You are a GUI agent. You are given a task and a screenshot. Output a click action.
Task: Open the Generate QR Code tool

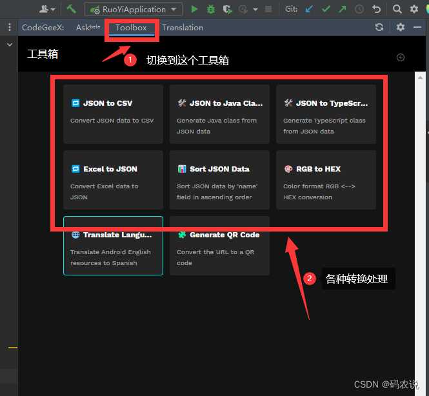(219, 246)
